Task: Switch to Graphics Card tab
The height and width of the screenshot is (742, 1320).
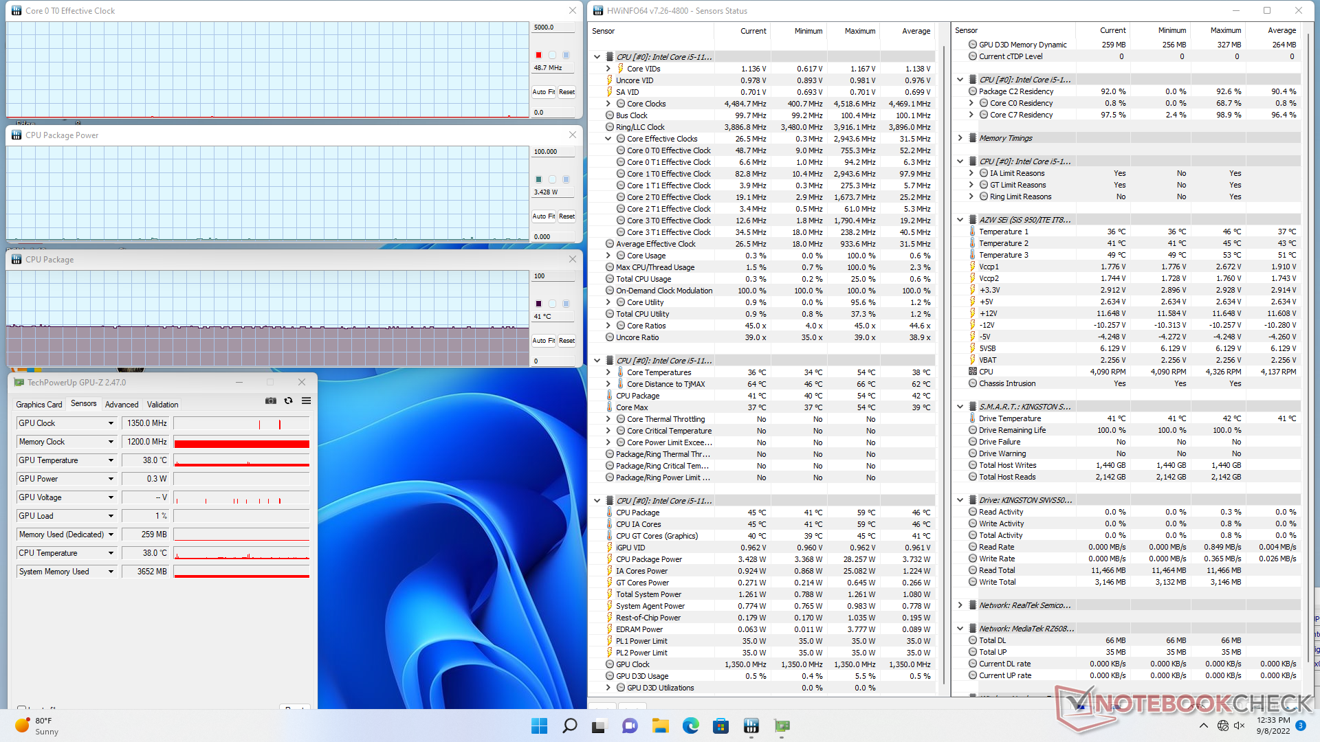Action: [x=39, y=405]
